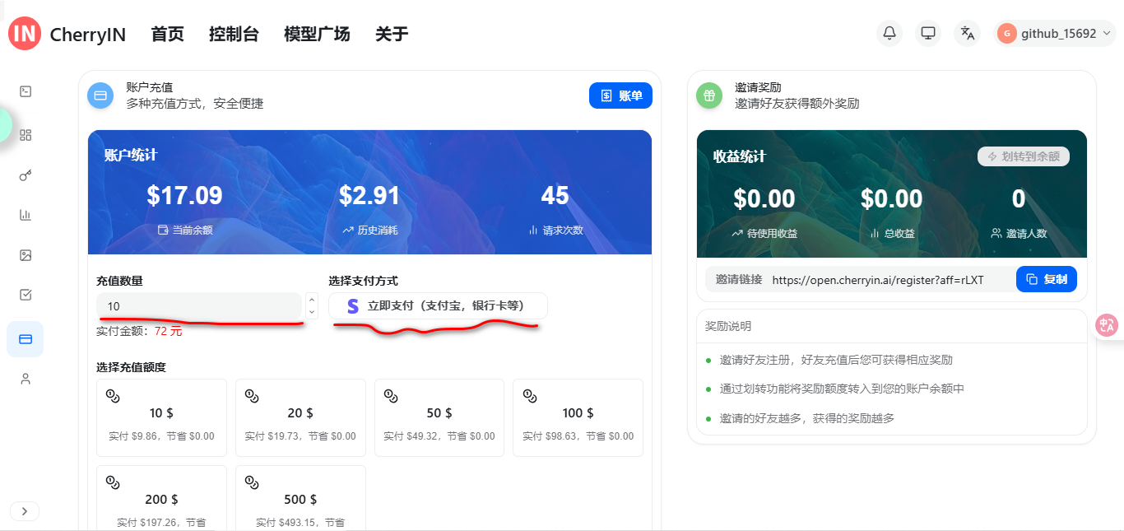
Task: Select the 50 $ recharge amount card
Action: (x=439, y=417)
